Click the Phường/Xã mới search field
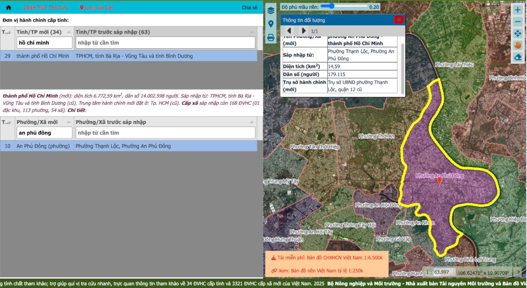Viewport: 527px width, 288px height. click(x=44, y=133)
